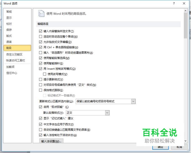This screenshot has width=191, height=153.
Task: Close the Word 选项 dialog
Action: [184, 3]
